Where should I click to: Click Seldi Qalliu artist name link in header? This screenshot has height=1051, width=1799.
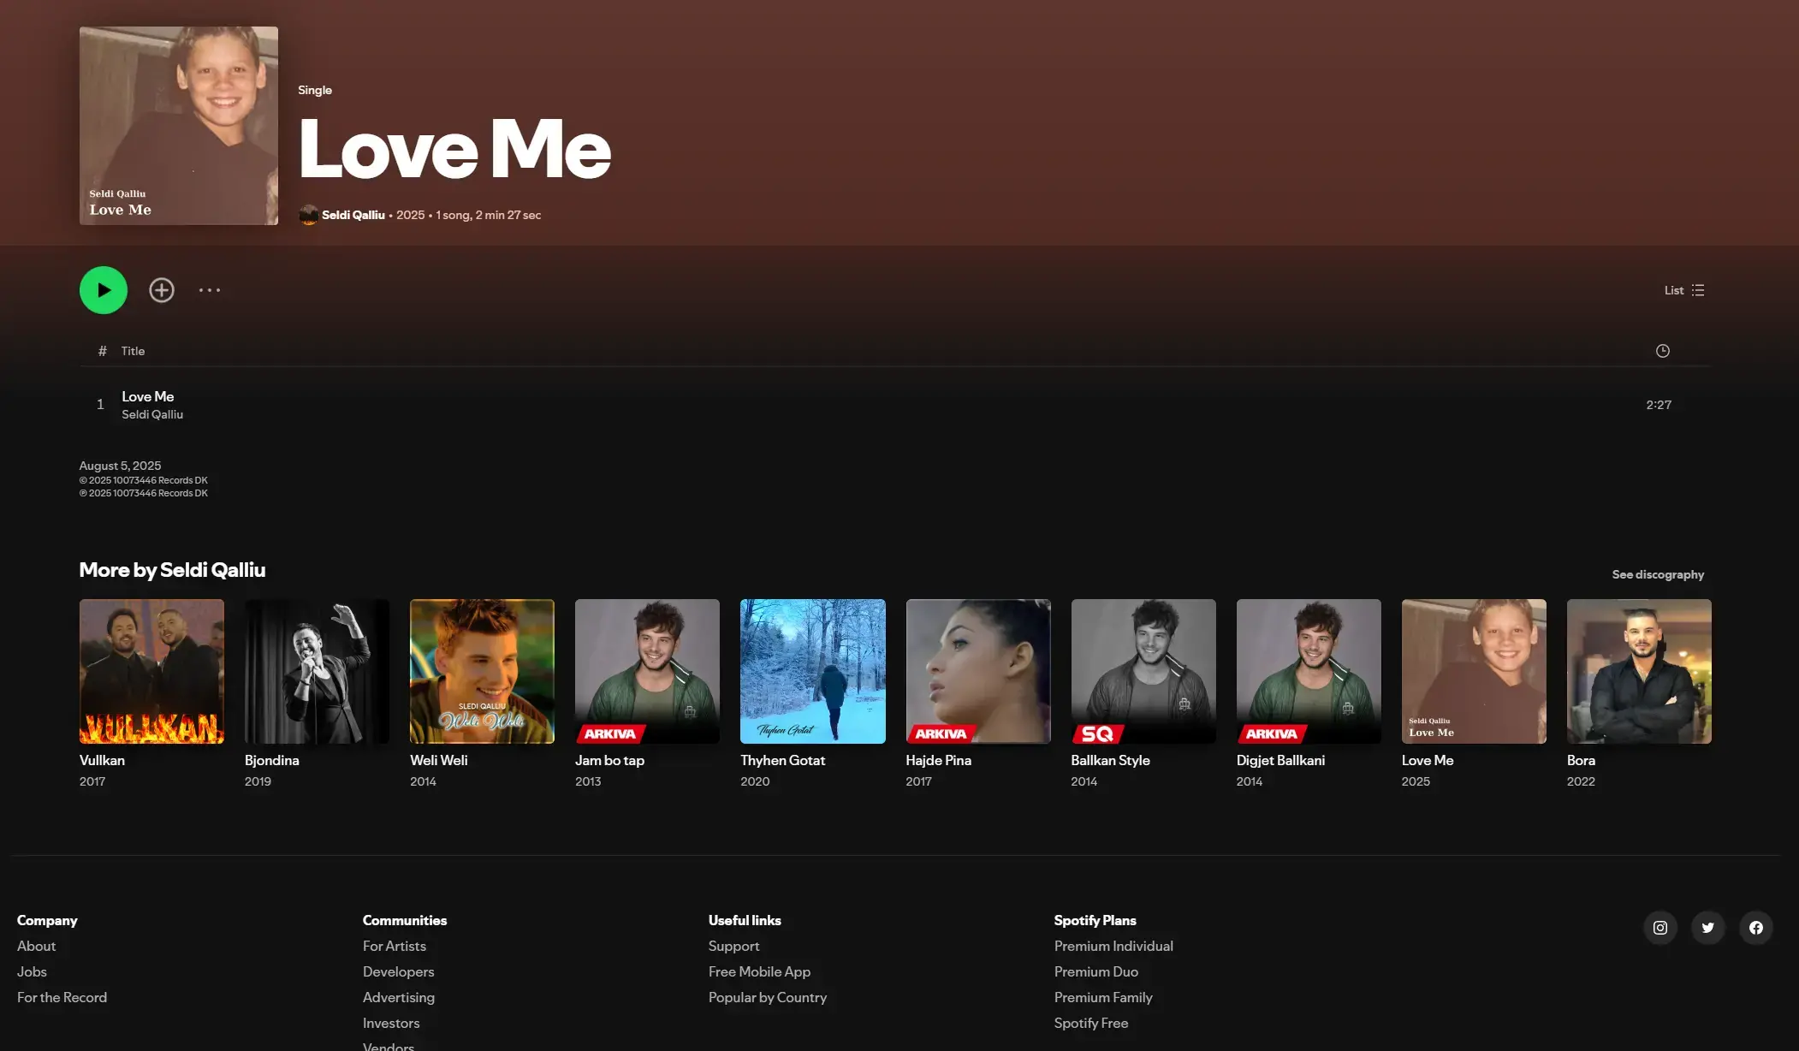click(x=353, y=215)
